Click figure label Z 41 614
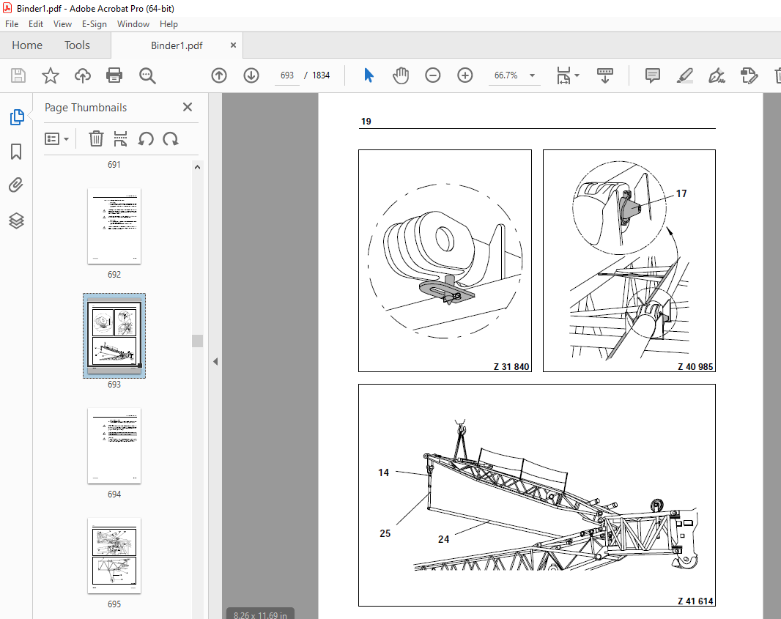Screen dimensions: 781x619 pyautogui.click(x=695, y=601)
